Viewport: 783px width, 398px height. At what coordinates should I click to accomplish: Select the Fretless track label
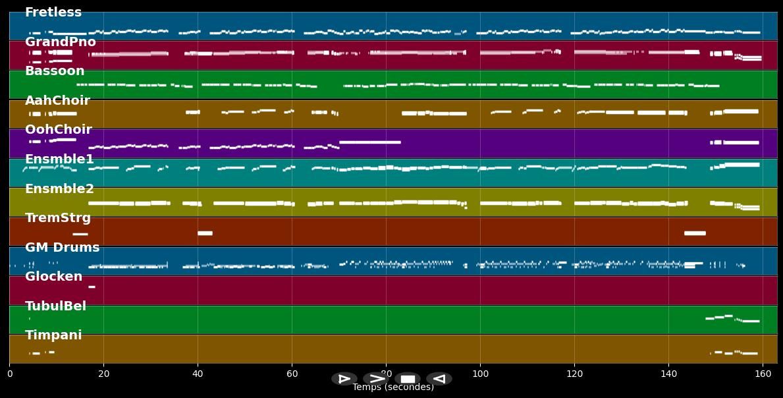pos(53,13)
